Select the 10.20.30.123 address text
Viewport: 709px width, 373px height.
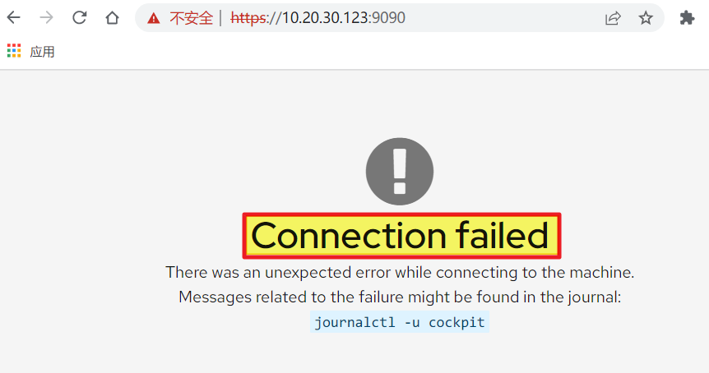(323, 17)
